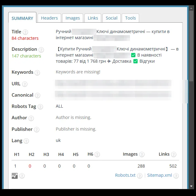Screen dimensions: 196x196
Task: Click the Robots Tag help icon
Action: (40, 107)
